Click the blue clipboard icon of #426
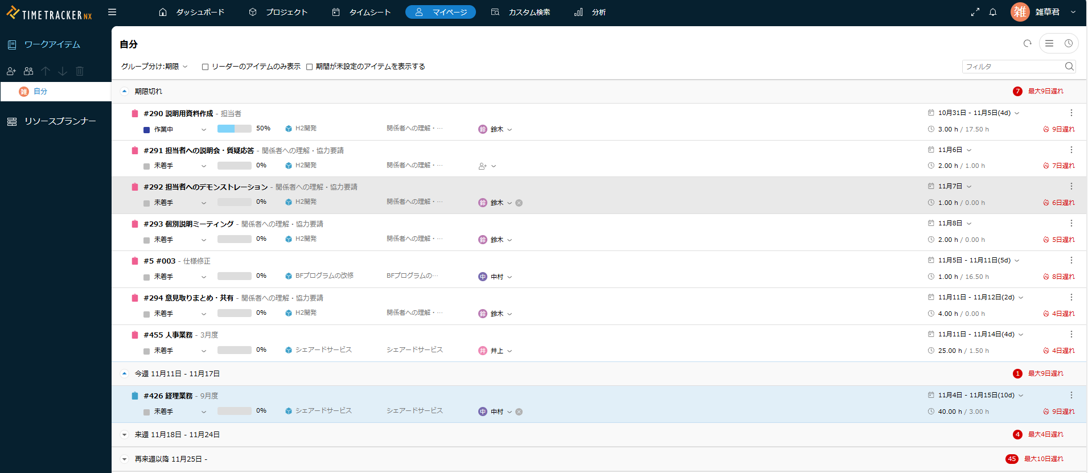Viewport: 1088px width, 473px height. (x=135, y=396)
